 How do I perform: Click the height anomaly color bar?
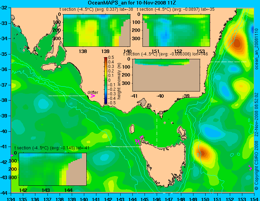pyautogui.click(x=106, y=80)
